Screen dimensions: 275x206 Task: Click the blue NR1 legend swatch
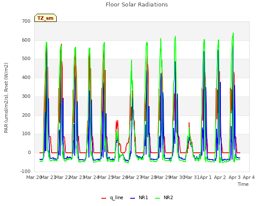(x=132, y=198)
